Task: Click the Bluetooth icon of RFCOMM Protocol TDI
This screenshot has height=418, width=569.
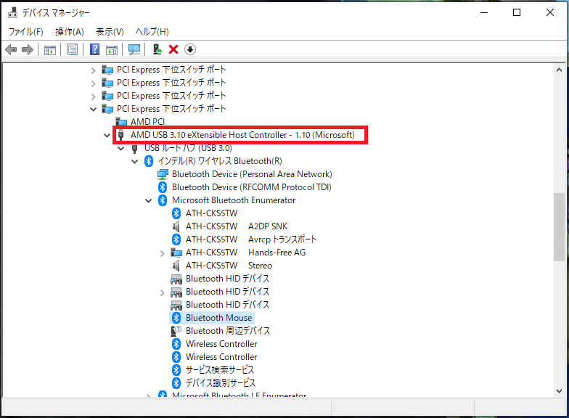Action: 163,187
